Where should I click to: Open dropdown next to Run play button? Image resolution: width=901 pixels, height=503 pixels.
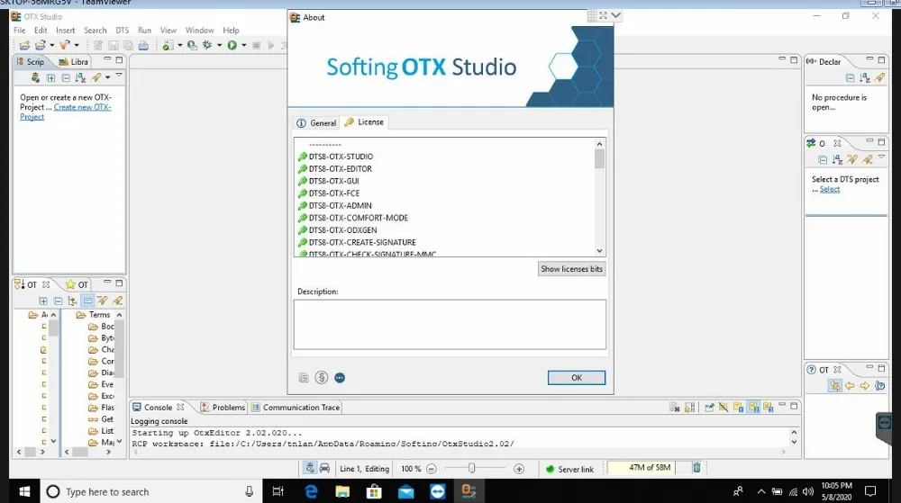244,45
